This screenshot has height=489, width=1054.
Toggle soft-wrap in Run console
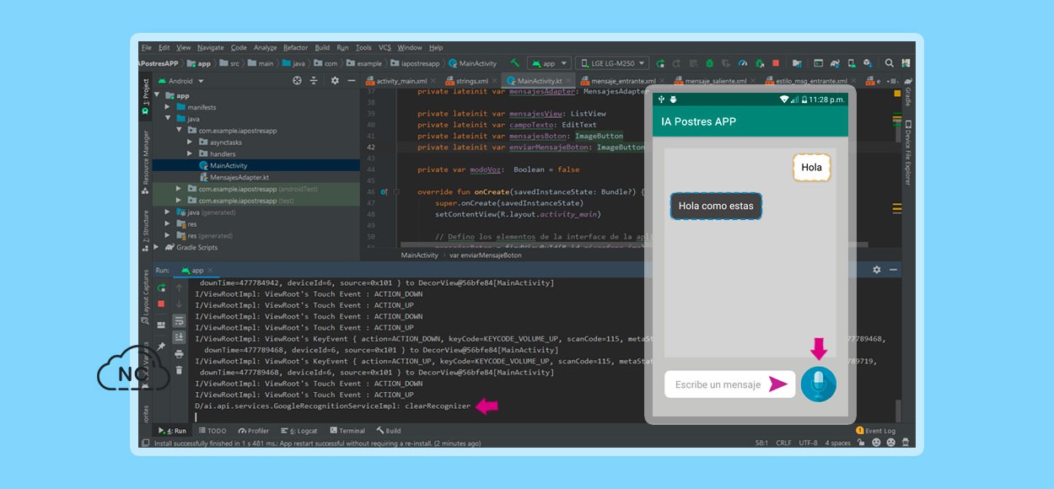(x=179, y=320)
